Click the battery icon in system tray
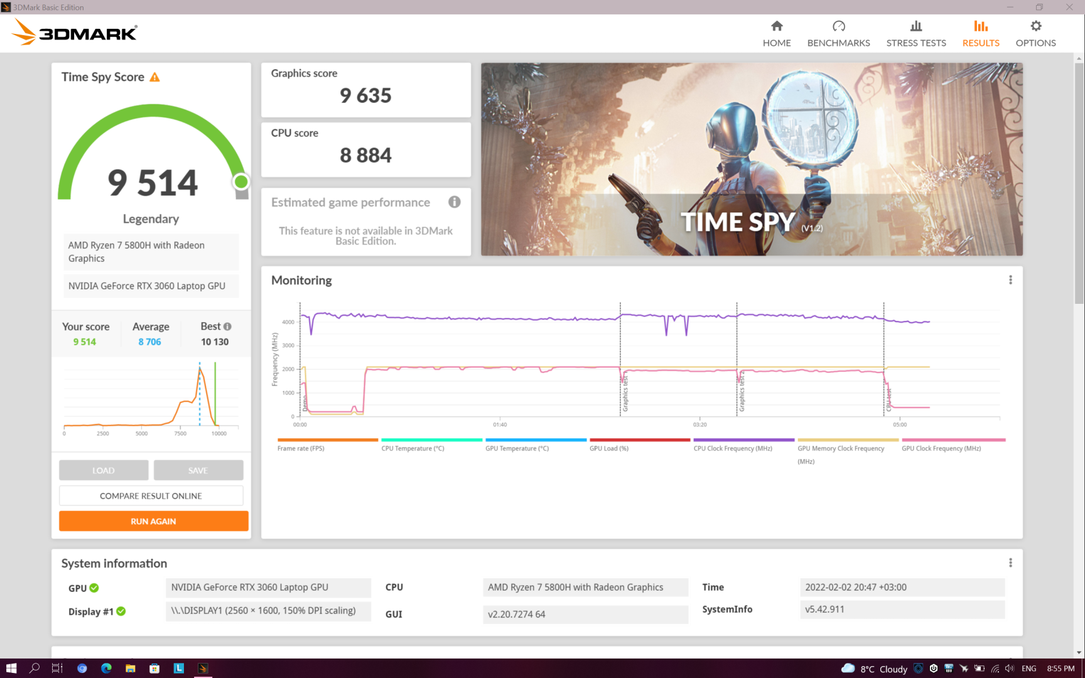This screenshot has height=678, width=1085. coord(980,669)
